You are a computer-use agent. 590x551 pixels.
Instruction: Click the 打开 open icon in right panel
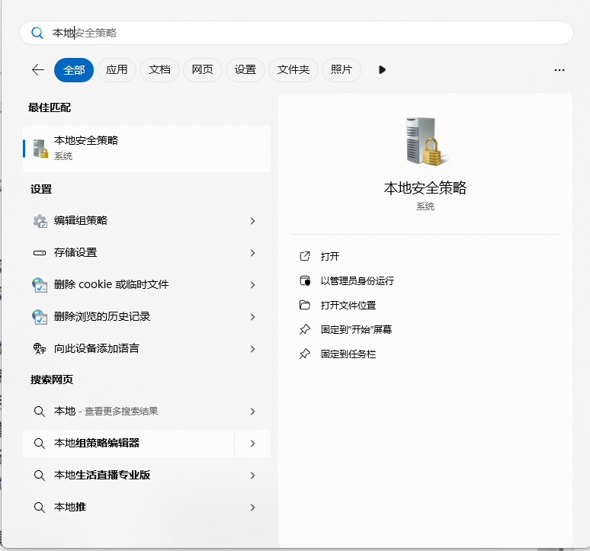pyautogui.click(x=305, y=256)
